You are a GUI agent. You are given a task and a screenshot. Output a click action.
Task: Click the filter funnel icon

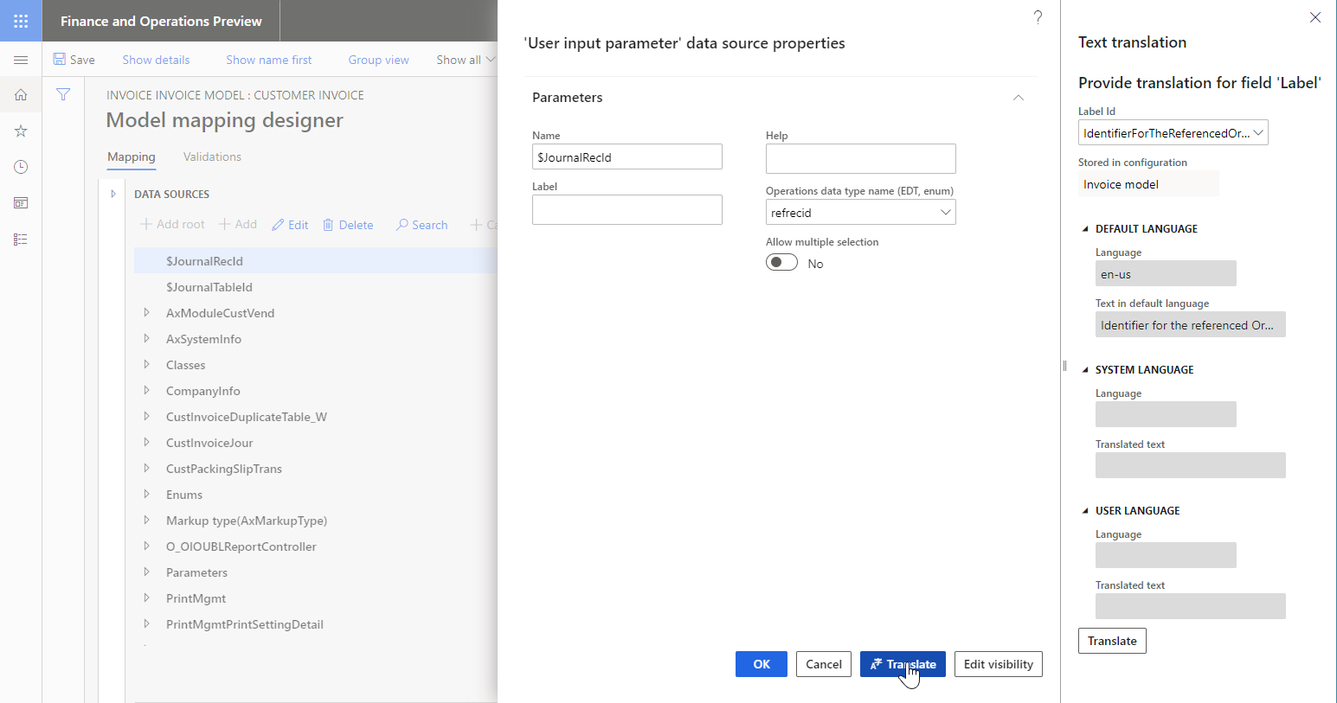[x=62, y=94]
